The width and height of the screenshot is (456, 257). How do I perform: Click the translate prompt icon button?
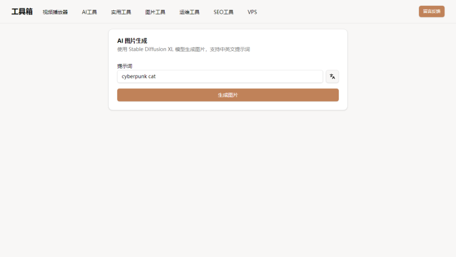(x=332, y=76)
